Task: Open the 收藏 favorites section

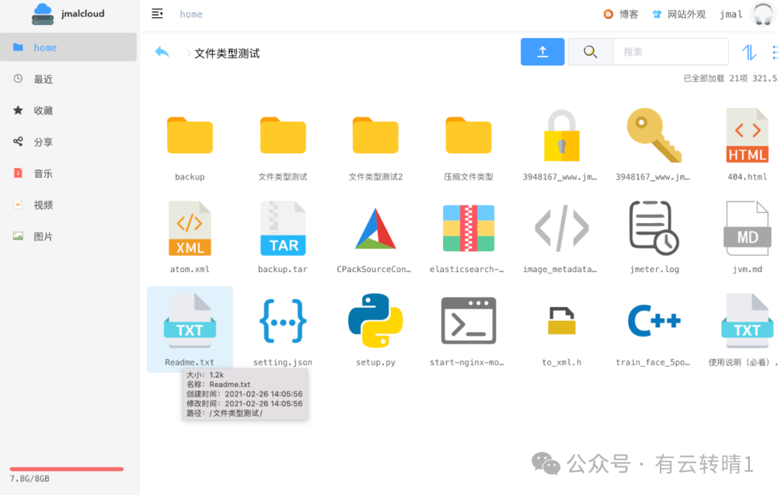Action: tap(43, 110)
